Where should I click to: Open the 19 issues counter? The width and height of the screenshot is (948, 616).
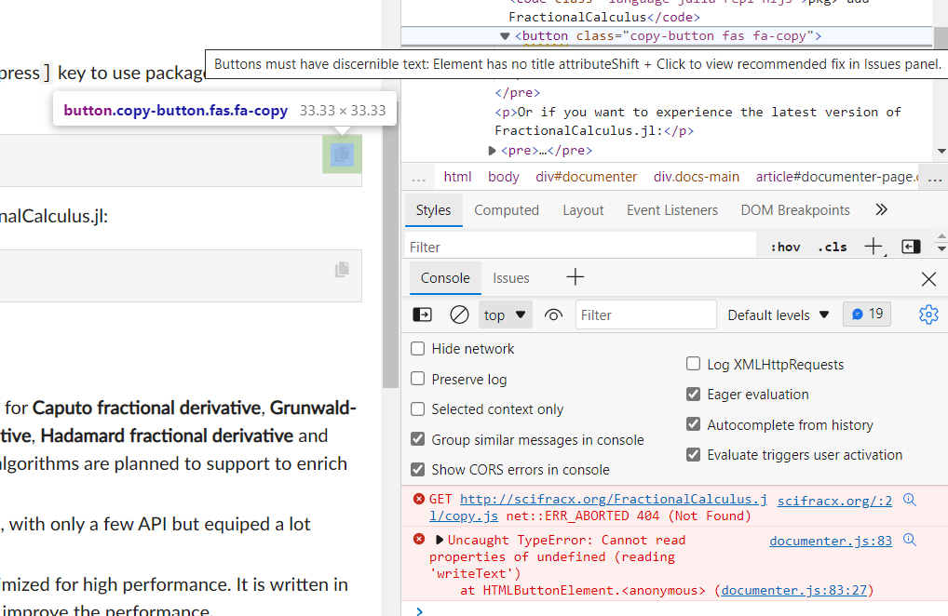866,314
